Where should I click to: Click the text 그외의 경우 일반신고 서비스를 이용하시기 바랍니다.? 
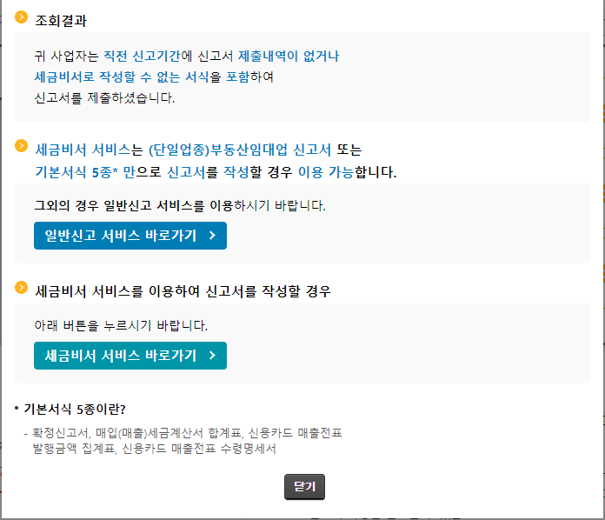click(180, 205)
